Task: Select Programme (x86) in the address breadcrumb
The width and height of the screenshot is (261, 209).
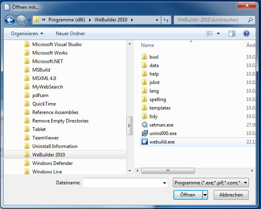Action: 67,20
